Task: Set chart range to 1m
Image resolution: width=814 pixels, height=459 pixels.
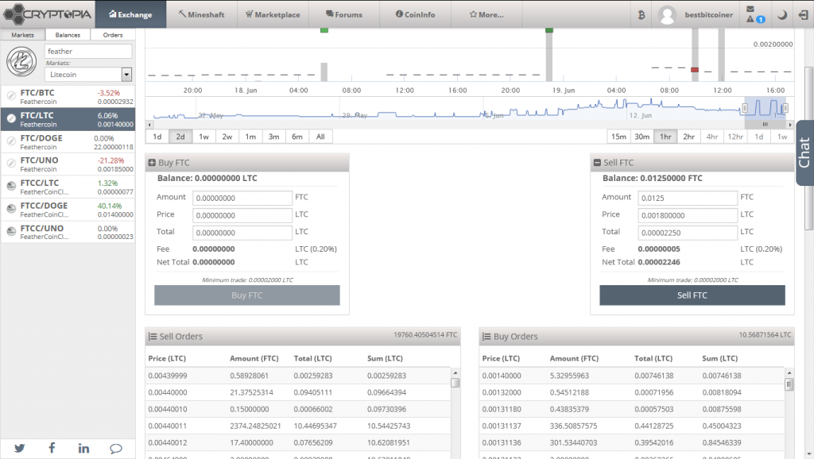Action: tap(250, 137)
